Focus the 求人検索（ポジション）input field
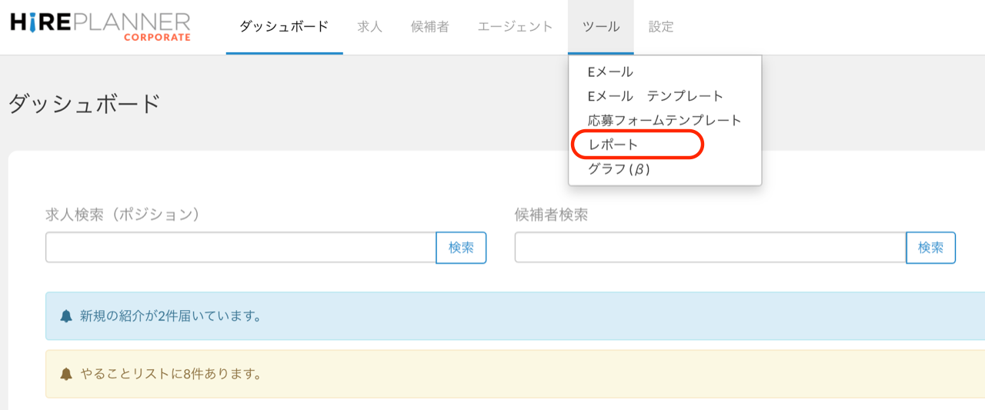The height and width of the screenshot is (410, 985). point(241,248)
